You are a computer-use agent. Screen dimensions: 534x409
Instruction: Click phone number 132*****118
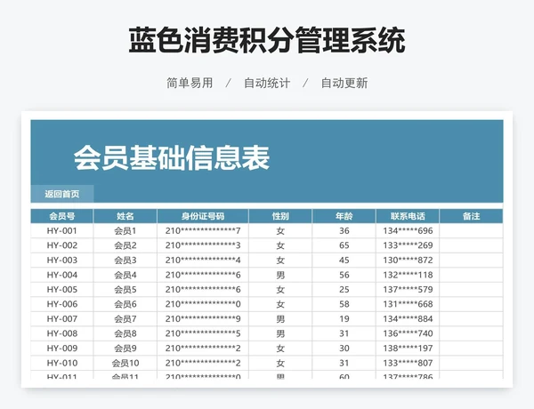click(408, 275)
